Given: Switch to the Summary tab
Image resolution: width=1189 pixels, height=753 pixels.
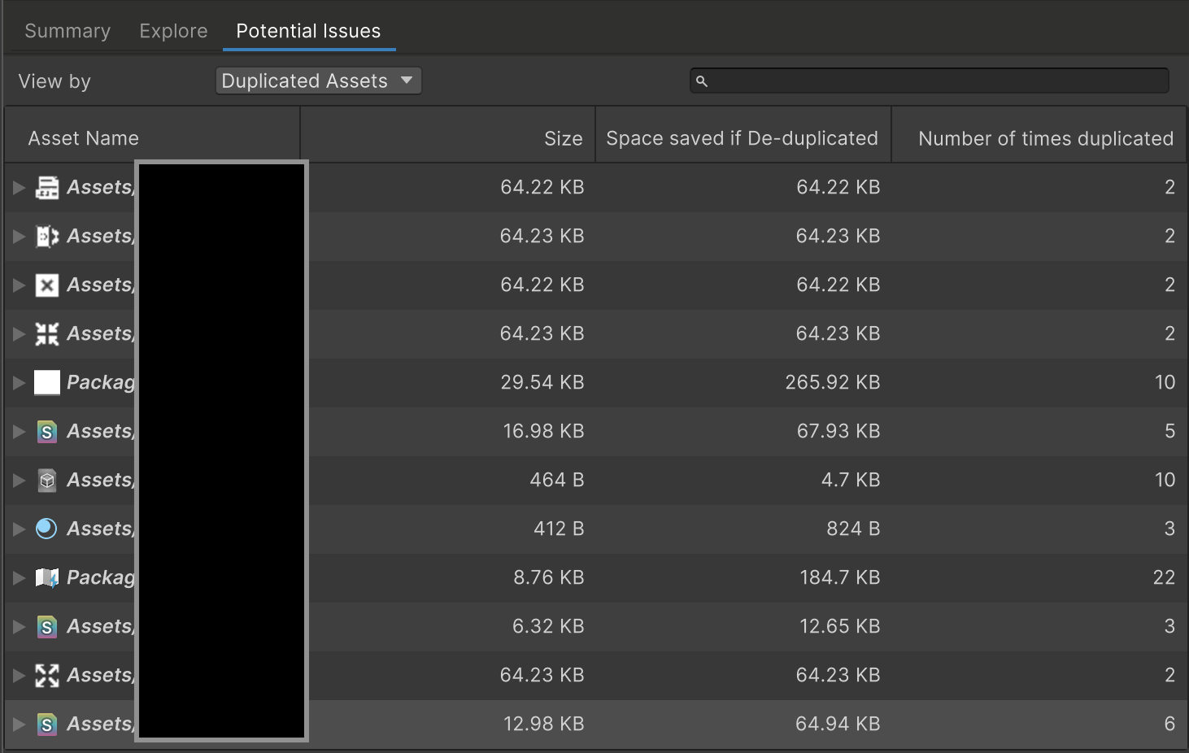Looking at the screenshot, I should click(x=67, y=31).
